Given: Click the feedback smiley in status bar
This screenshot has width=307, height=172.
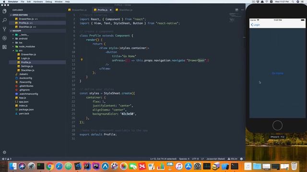Looking at the screenshot, I should pos(241,159).
